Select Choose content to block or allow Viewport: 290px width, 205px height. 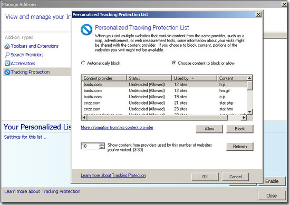tap(174, 63)
